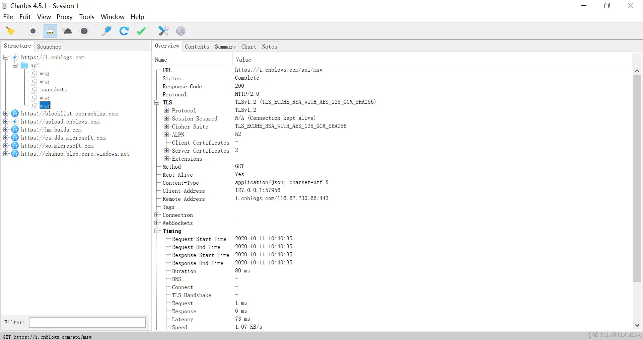Click the Repeat refresh icon
Image resolution: width=643 pixels, height=340 pixels.
[124, 31]
